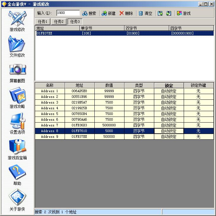
Task: Click the 数值 column header
Action: [x=109, y=85]
